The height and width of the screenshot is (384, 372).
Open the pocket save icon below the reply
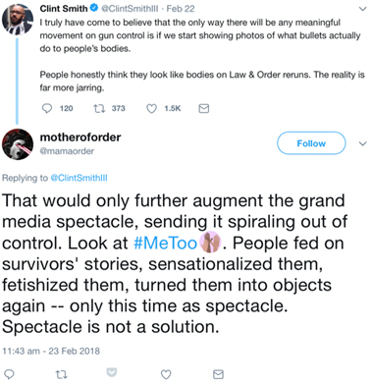(x=112, y=372)
